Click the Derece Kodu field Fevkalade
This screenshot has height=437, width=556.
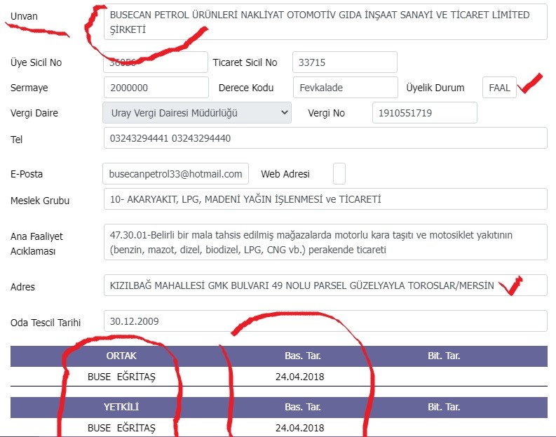(346, 88)
